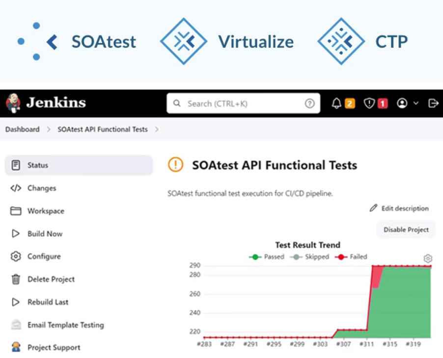
Task: Toggle the Skipped series in legend
Action: (309, 256)
